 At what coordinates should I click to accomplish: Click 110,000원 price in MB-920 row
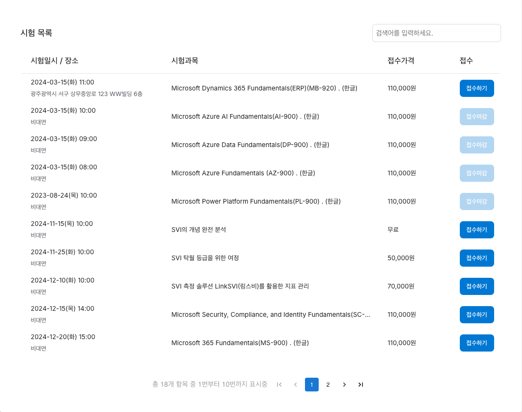point(401,88)
